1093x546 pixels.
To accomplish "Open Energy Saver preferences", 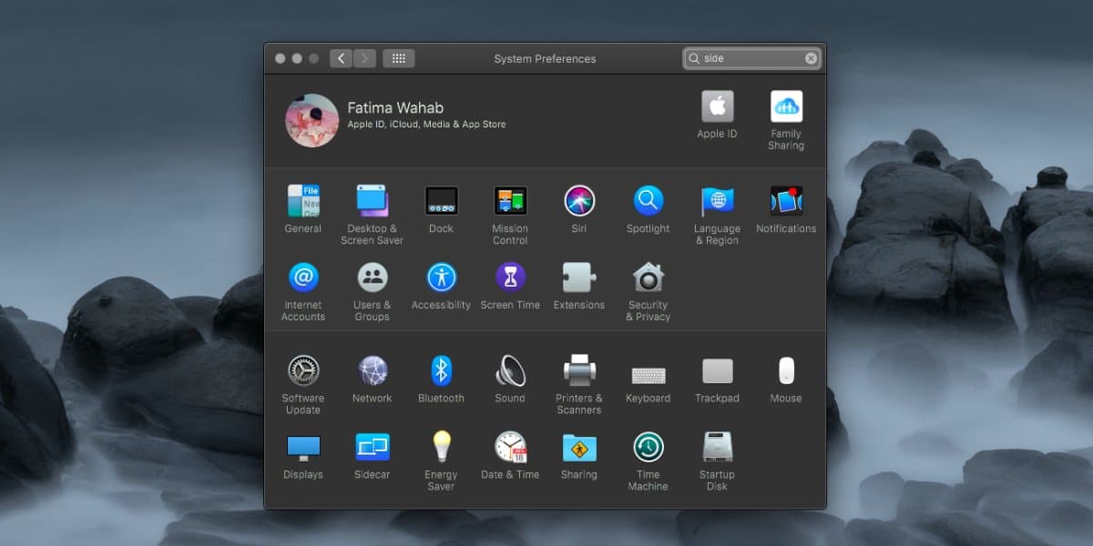I will point(441,448).
